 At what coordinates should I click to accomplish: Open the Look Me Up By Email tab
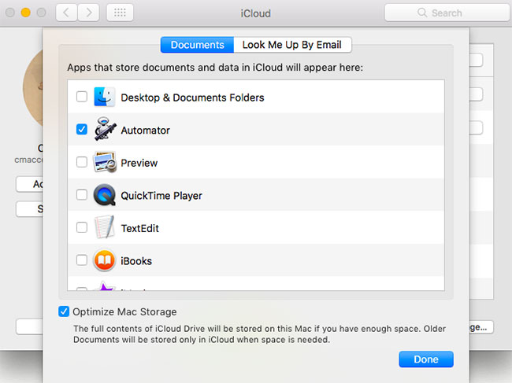point(292,45)
